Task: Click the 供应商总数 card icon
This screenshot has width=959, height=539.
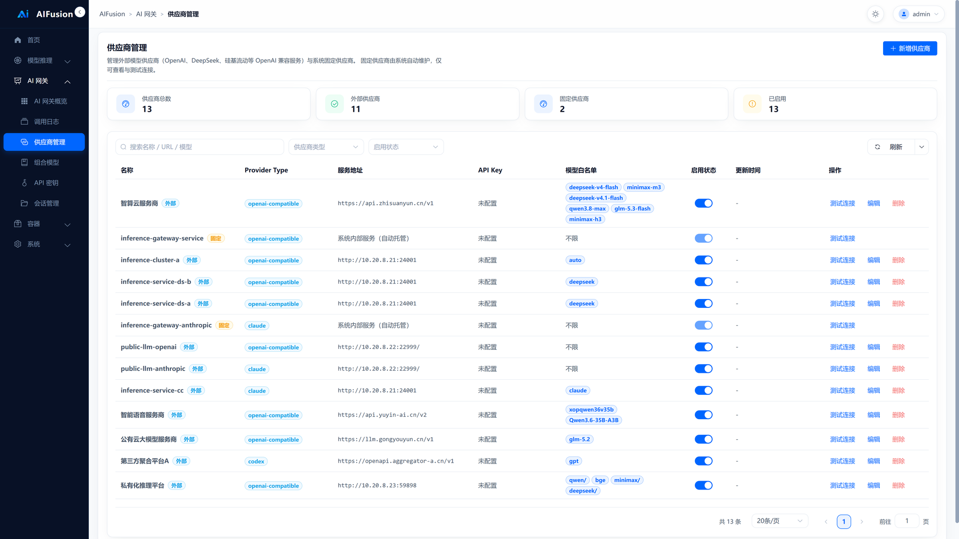Action: tap(126, 104)
